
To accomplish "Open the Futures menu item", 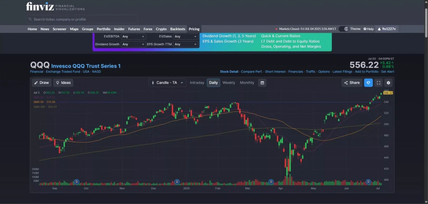I will 134,29.
